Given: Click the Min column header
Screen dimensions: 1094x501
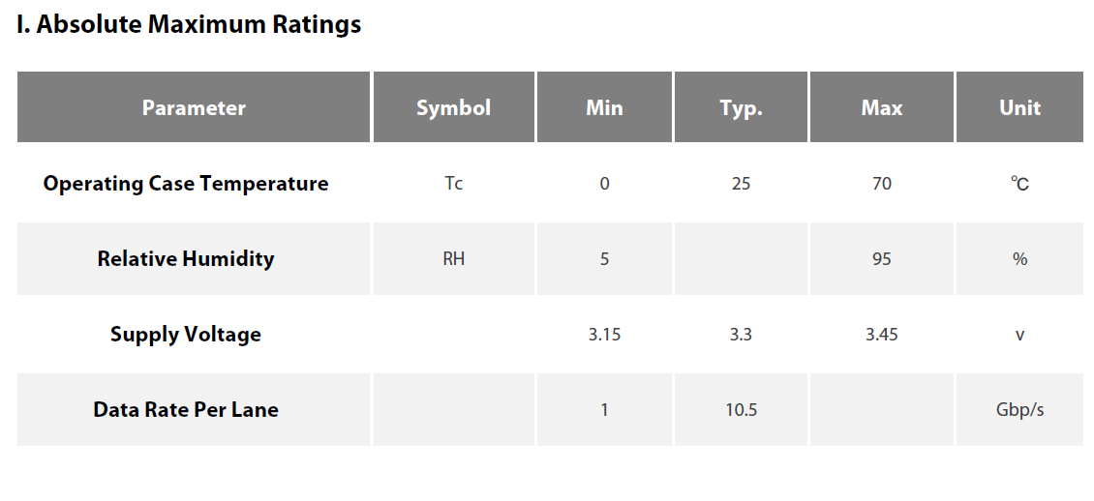Looking at the screenshot, I should (604, 107).
